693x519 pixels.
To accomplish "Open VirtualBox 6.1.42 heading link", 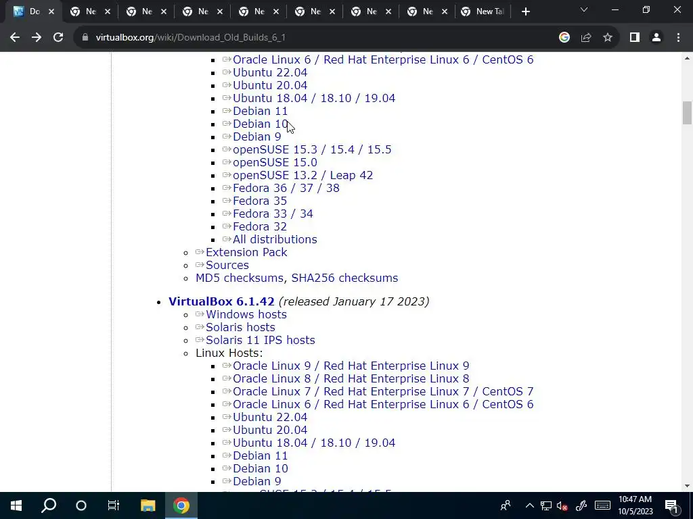I will pos(221,301).
